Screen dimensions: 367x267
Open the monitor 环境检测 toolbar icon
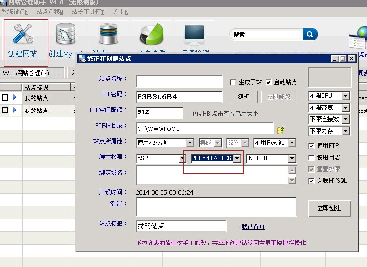pyautogui.click(x=194, y=35)
